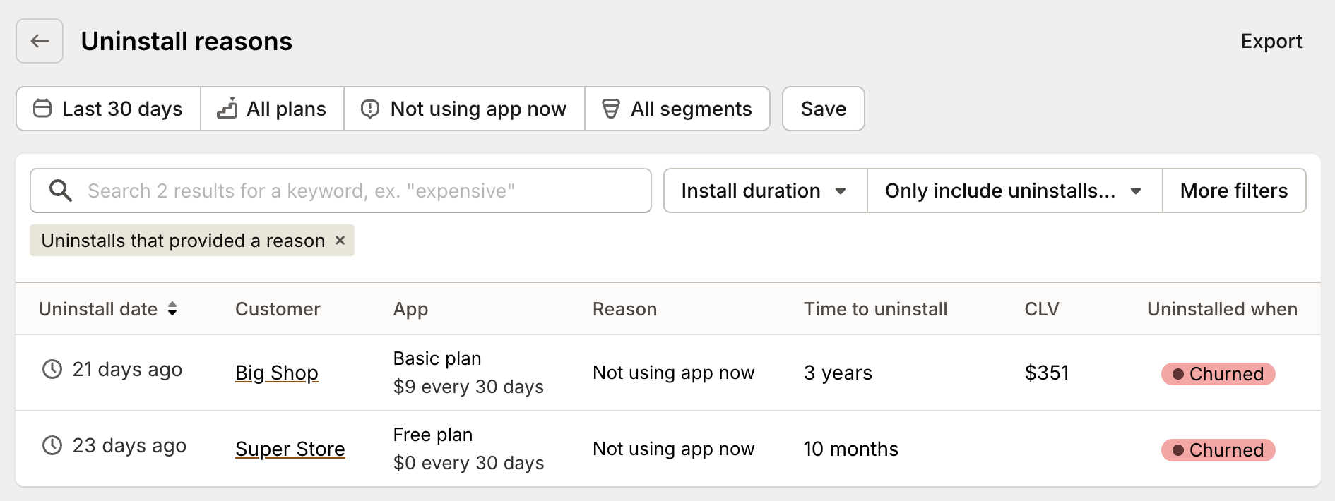
Task: Click the App column header
Action: (410, 309)
